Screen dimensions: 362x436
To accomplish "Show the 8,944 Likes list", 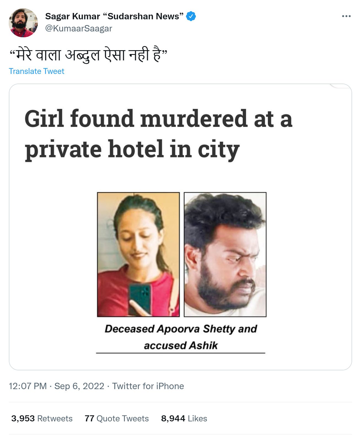I will (184, 418).
